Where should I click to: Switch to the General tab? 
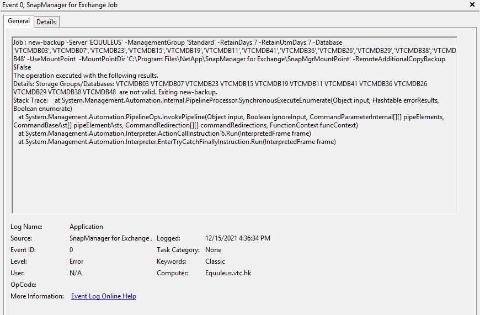coord(19,21)
